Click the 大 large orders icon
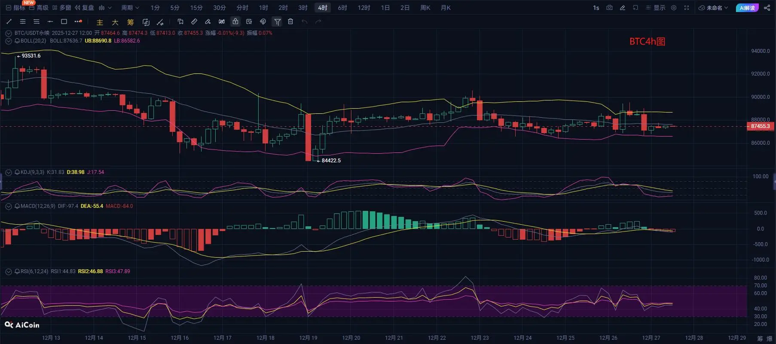The image size is (776, 344). (x=115, y=22)
